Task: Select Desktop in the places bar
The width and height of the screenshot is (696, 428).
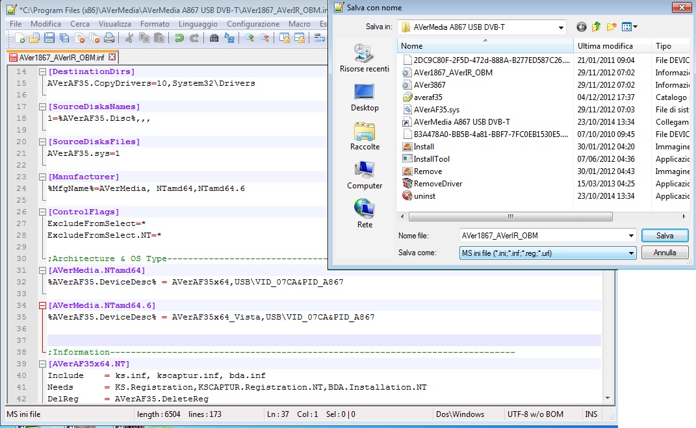Action: pyautogui.click(x=365, y=97)
